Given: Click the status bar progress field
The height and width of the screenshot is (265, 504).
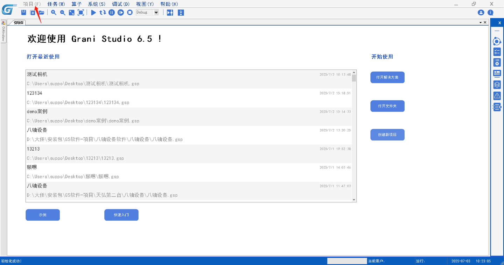Looking at the screenshot, I should coord(347,261).
